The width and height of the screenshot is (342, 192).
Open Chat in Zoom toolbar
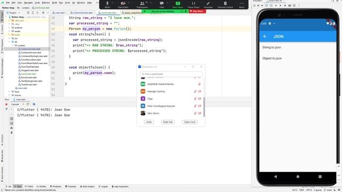(161, 4)
